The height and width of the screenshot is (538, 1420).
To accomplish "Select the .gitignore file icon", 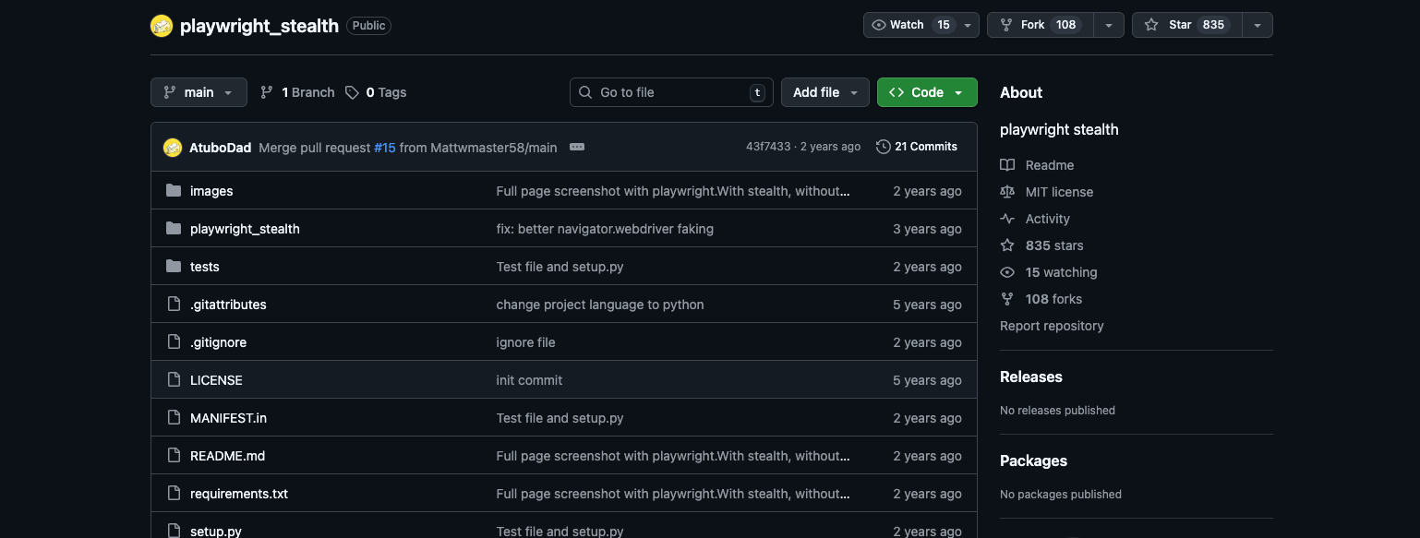I will pyautogui.click(x=174, y=341).
